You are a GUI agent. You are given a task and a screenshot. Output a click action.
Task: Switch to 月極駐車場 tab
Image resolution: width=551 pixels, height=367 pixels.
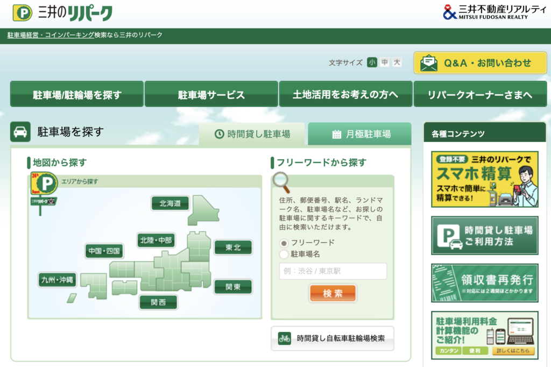point(360,134)
